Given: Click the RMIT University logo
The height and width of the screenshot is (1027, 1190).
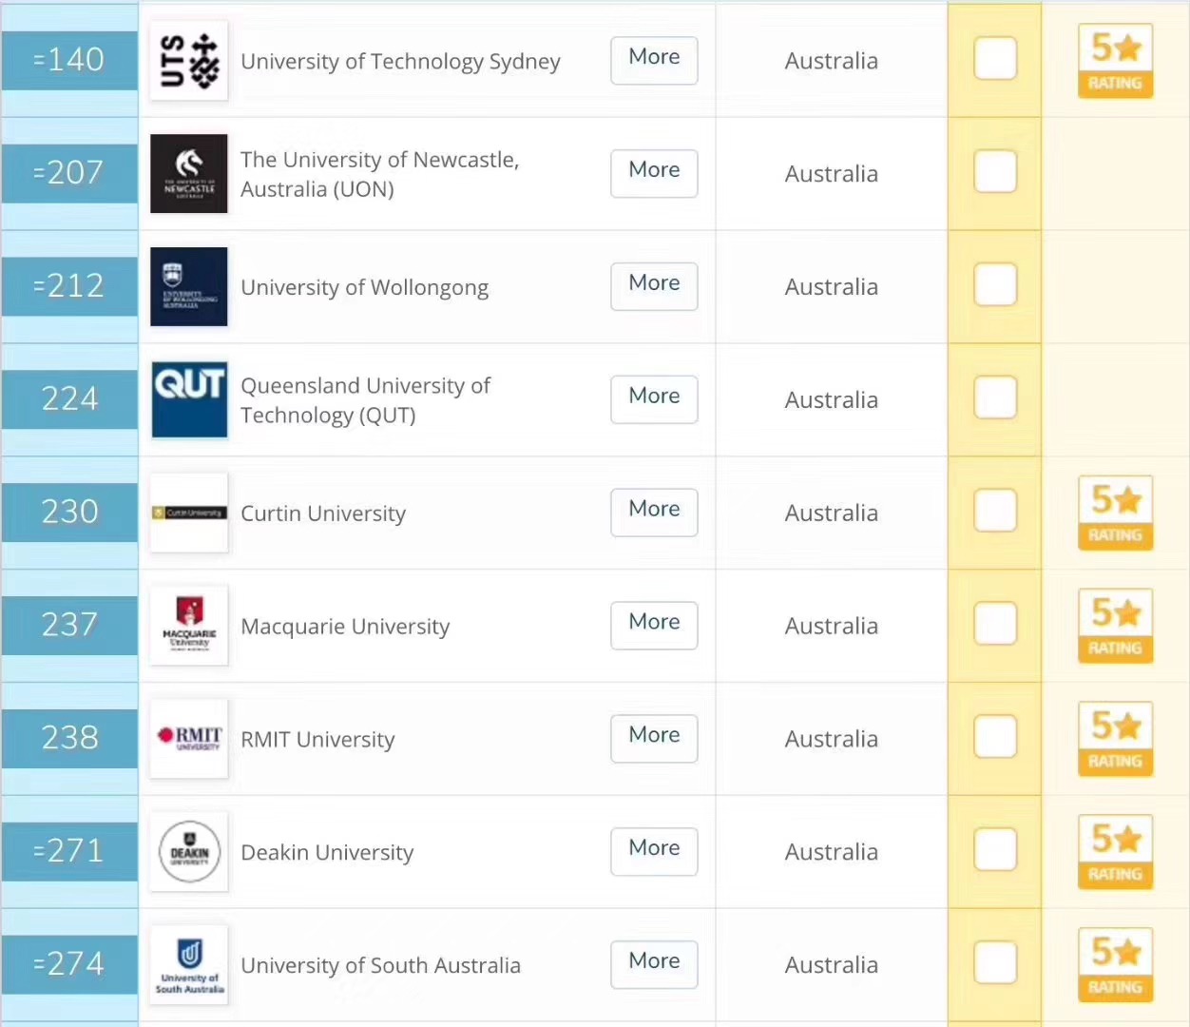Looking at the screenshot, I should click(189, 739).
